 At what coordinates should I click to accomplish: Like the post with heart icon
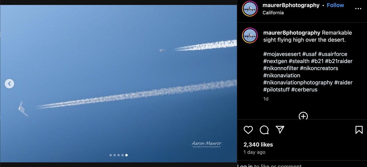(248, 130)
